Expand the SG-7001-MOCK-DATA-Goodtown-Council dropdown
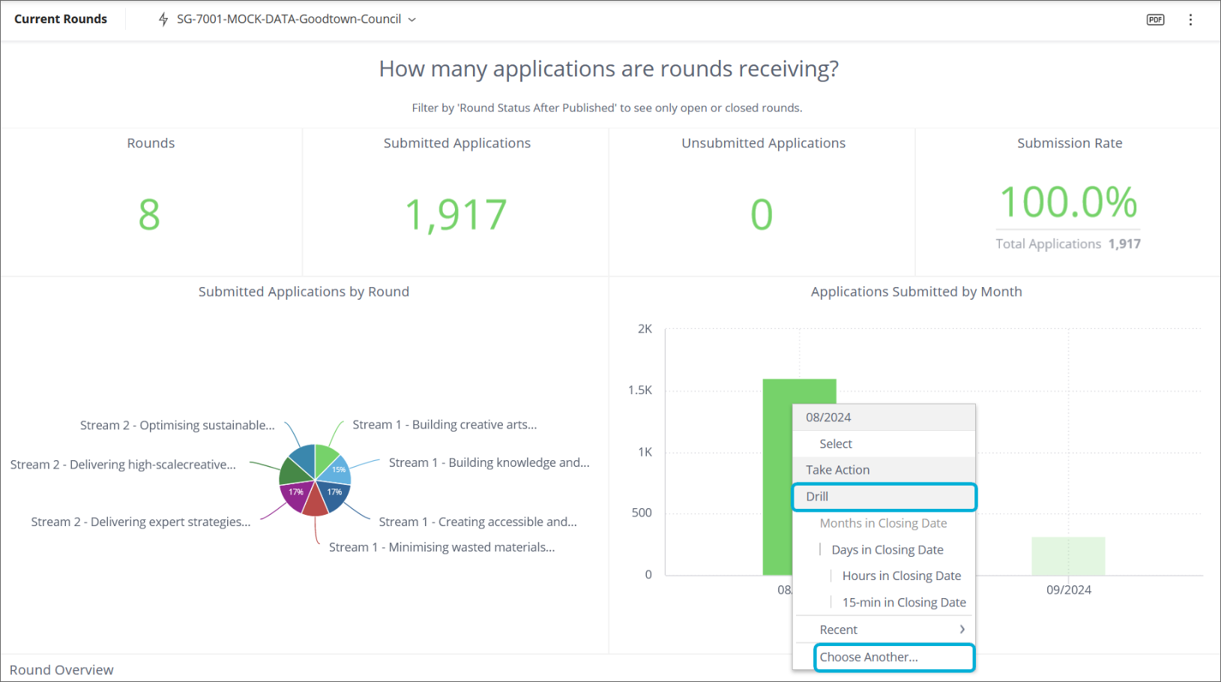 tap(411, 19)
